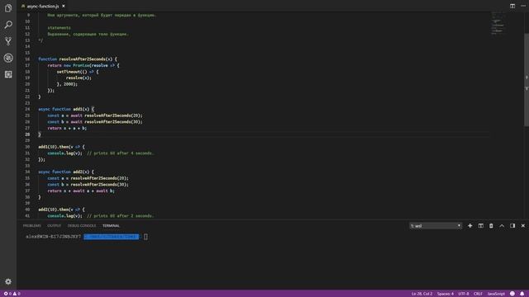Move the panel to the right side
Image resolution: width=529 pixels, height=297 pixels.
[512, 225]
